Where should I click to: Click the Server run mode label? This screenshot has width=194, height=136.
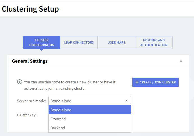click(31, 101)
